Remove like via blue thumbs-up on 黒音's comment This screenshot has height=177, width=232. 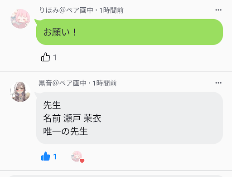click(x=45, y=156)
